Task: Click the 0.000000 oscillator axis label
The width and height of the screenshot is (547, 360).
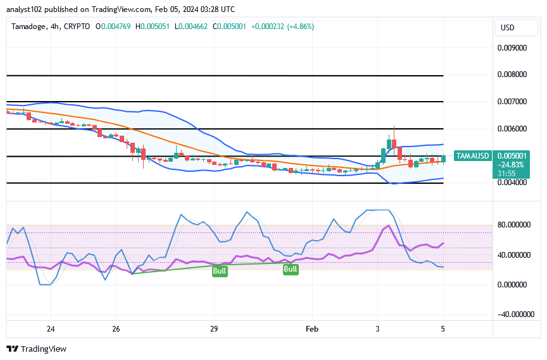Action: click(512, 285)
